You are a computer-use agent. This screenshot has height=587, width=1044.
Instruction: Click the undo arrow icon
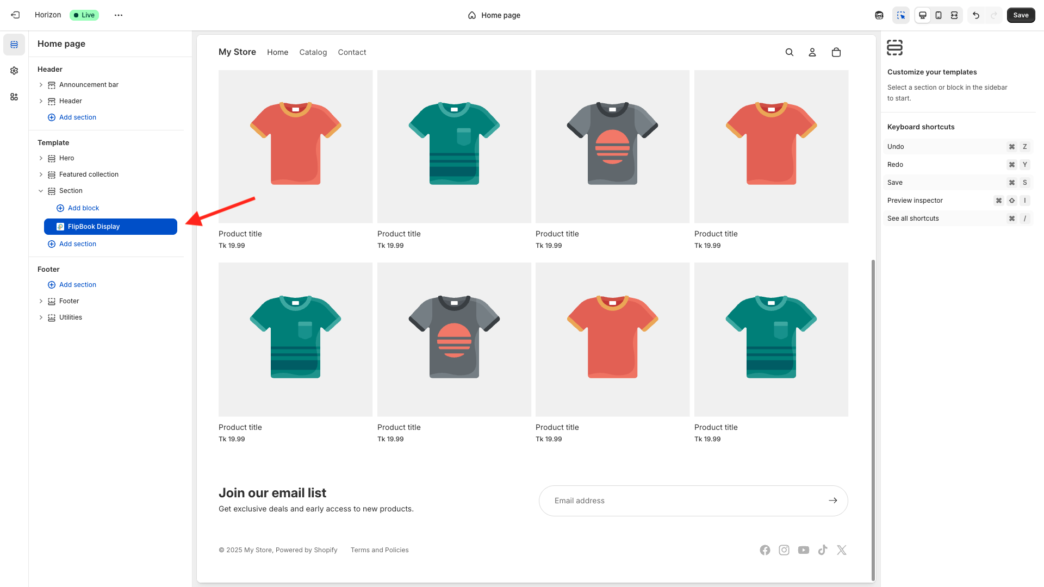click(x=976, y=15)
